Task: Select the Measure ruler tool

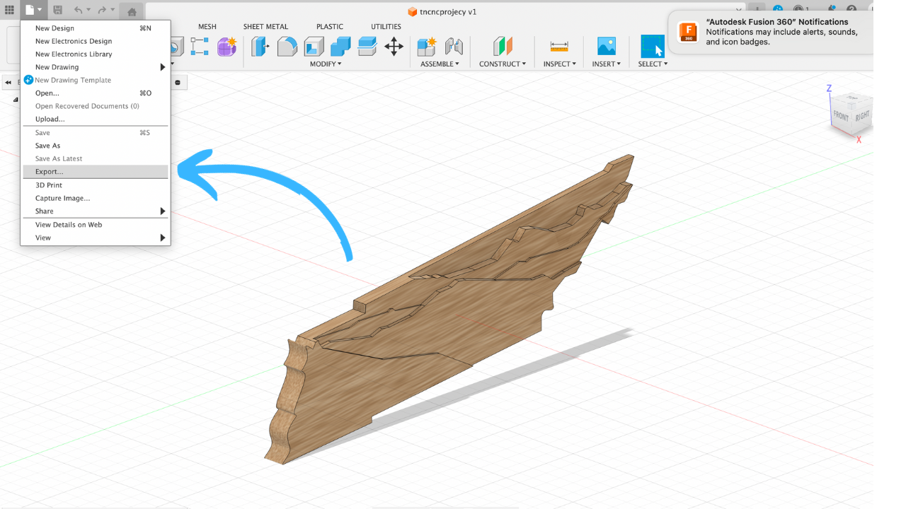Action: [559, 47]
